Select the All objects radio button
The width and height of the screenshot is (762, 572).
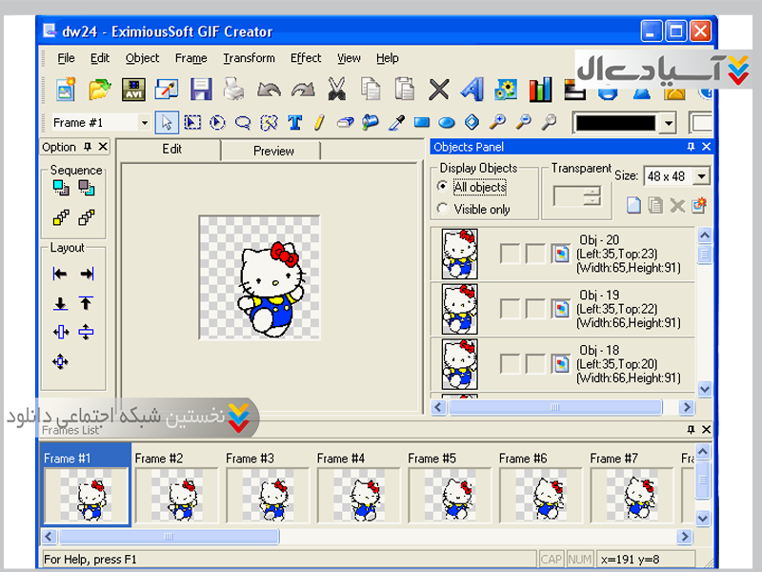442,188
